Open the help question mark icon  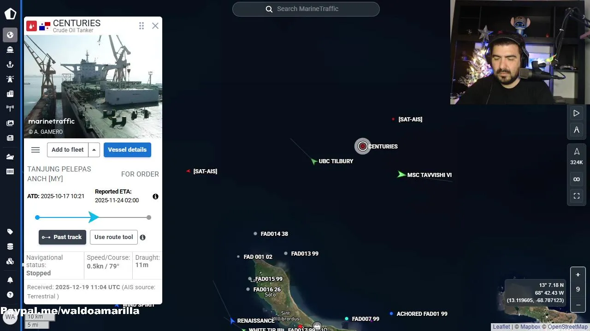(x=10, y=295)
